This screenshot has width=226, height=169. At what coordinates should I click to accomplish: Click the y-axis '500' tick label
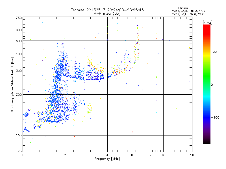(19, 41)
